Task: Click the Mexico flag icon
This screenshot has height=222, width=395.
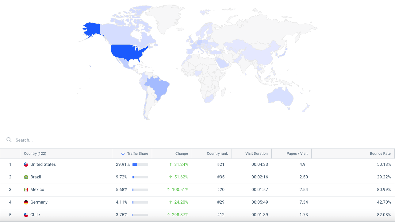Action: 26,190
